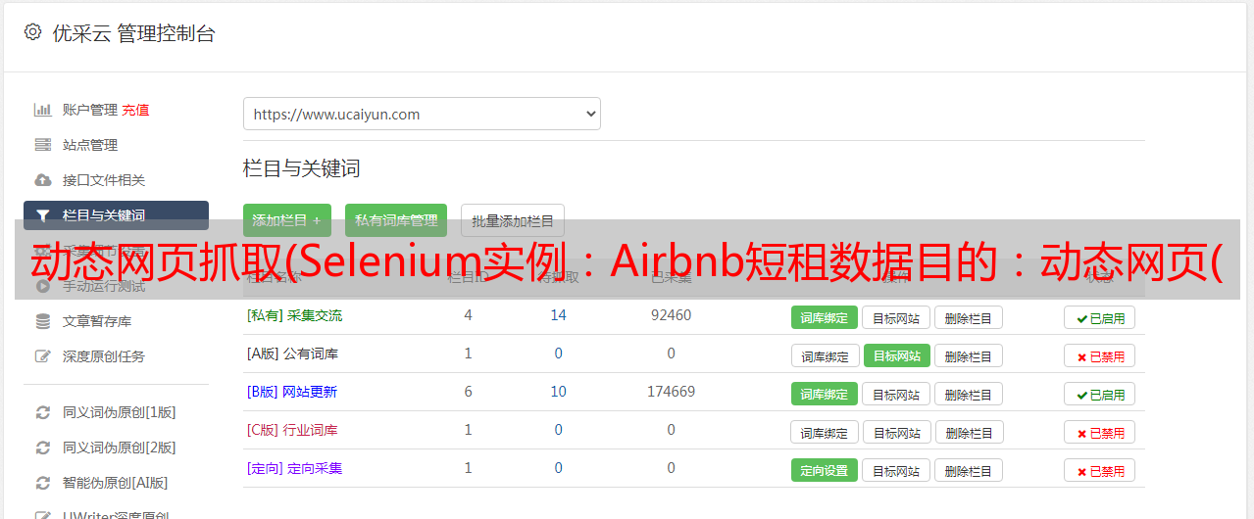Open 账户管理 via its bar chart icon
Screen dimensions: 1254x519
tap(43, 110)
